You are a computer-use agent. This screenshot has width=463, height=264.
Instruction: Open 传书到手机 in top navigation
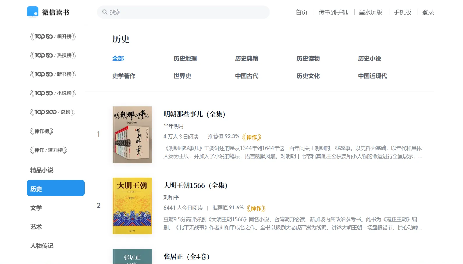pyautogui.click(x=333, y=12)
